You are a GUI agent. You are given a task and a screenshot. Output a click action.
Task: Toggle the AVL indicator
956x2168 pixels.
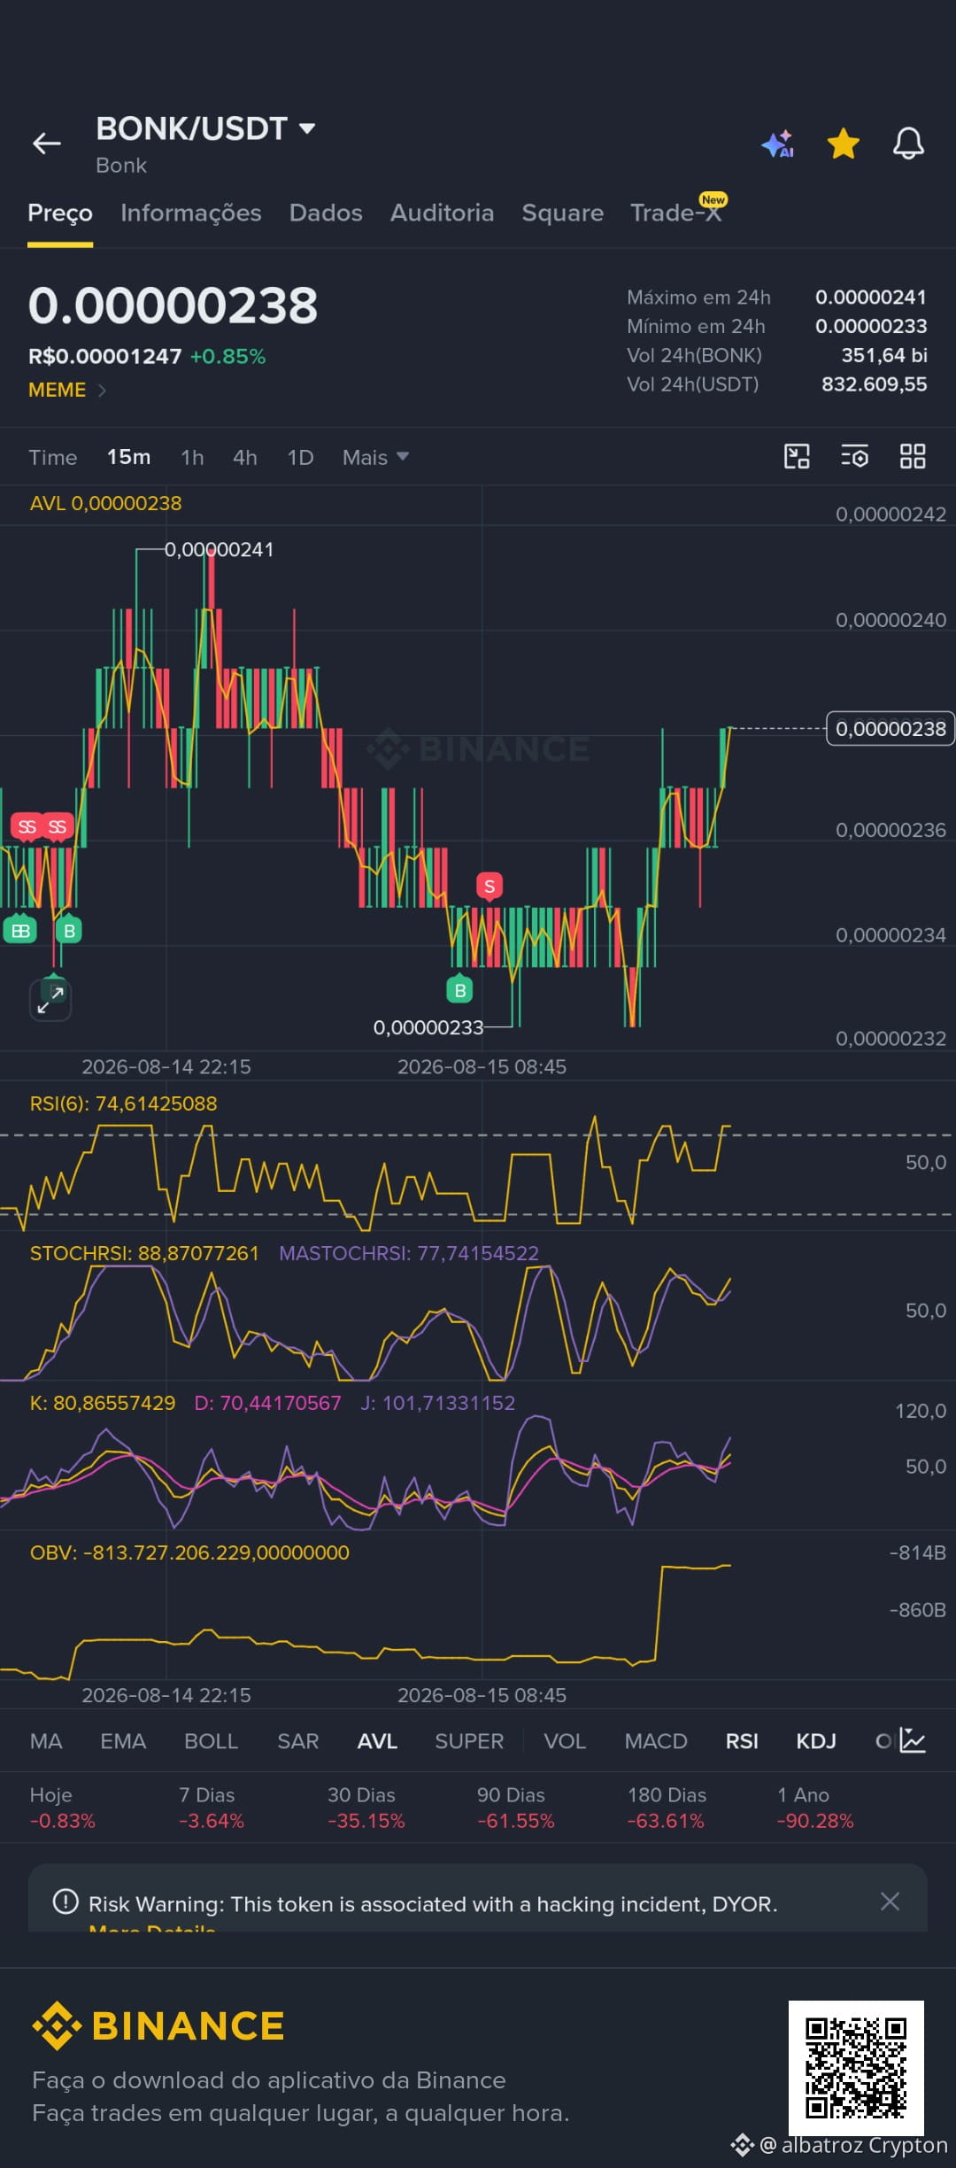coord(377,1741)
